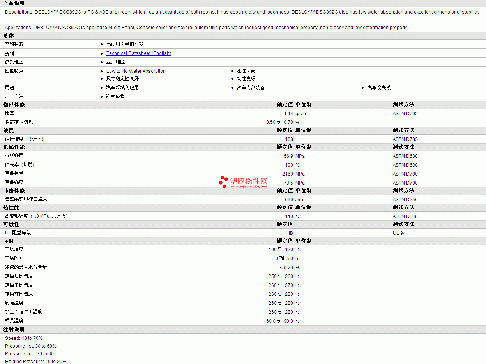Click the ASTM D256 test method
486x364 pixels.
click(x=405, y=200)
